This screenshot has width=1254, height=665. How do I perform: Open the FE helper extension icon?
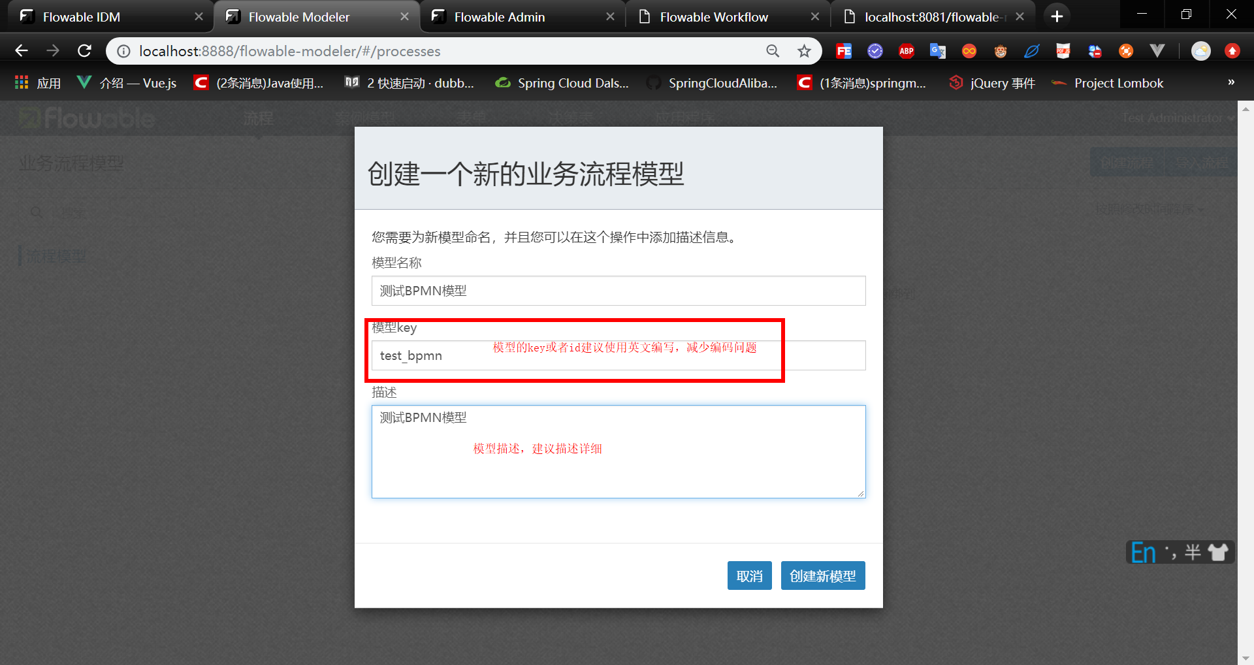tap(844, 51)
